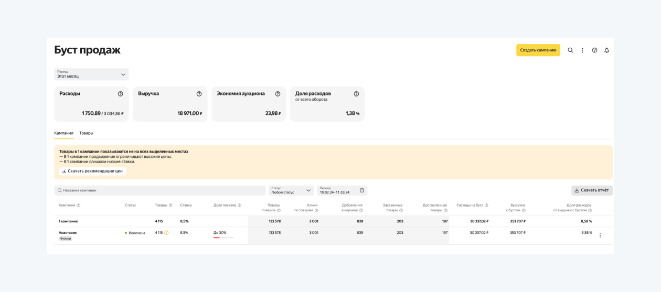Click the 18 971,00 ₽ revenue value
The height and width of the screenshot is (292, 661).
[189, 113]
